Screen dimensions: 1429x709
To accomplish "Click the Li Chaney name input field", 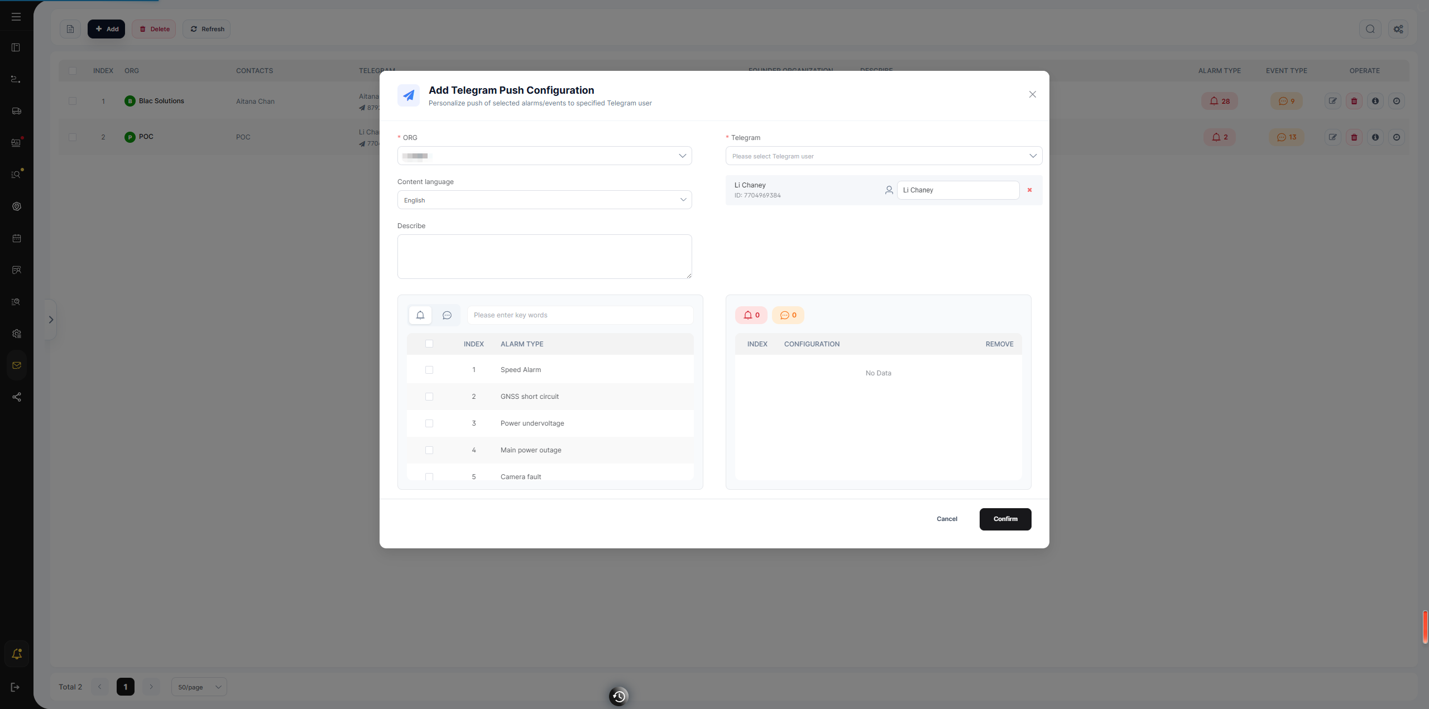I will coord(958,190).
